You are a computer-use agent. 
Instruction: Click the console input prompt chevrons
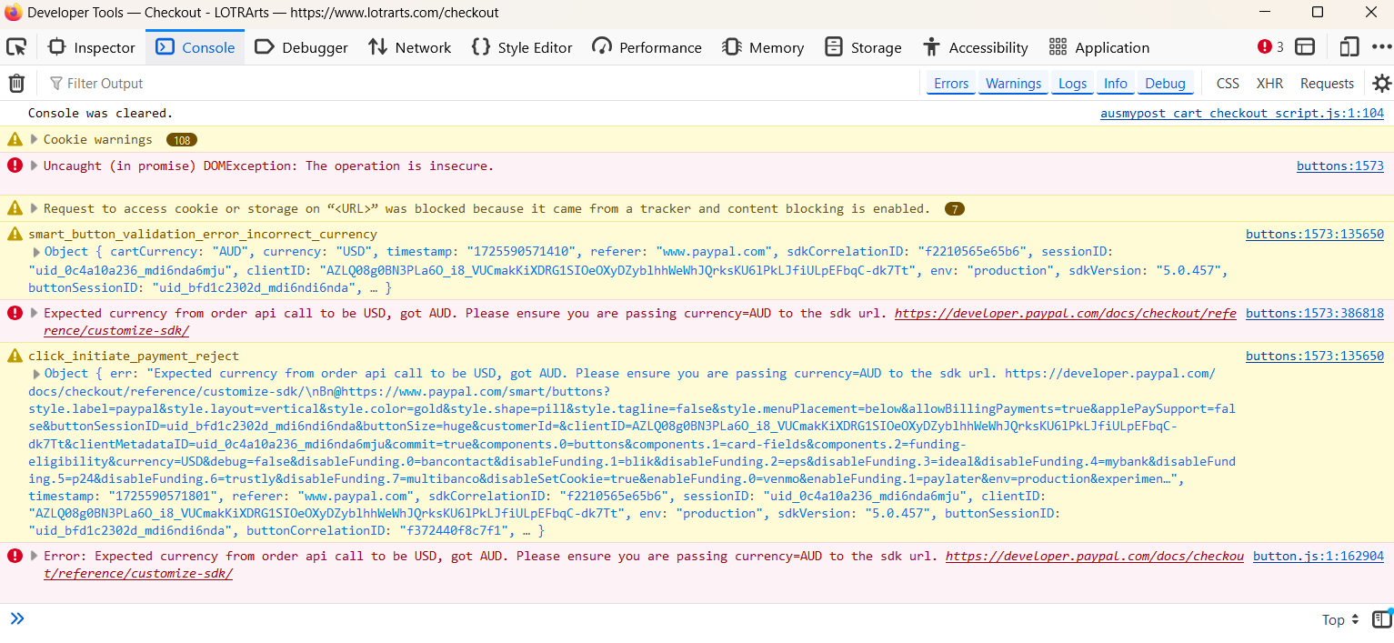pyautogui.click(x=16, y=619)
